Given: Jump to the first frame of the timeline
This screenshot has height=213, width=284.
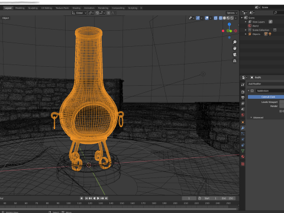Looking at the screenshot, I should tap(86, 198).
